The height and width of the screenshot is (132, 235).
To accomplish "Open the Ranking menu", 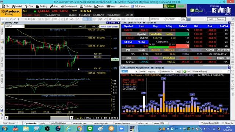I will 41,6.
